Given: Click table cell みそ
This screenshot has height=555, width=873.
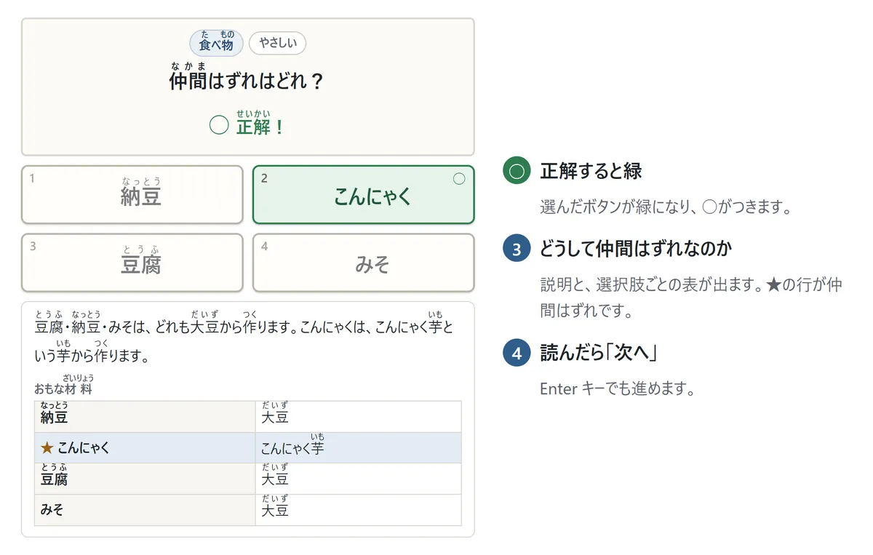Looking at the screenshot, I should [145, 510].
